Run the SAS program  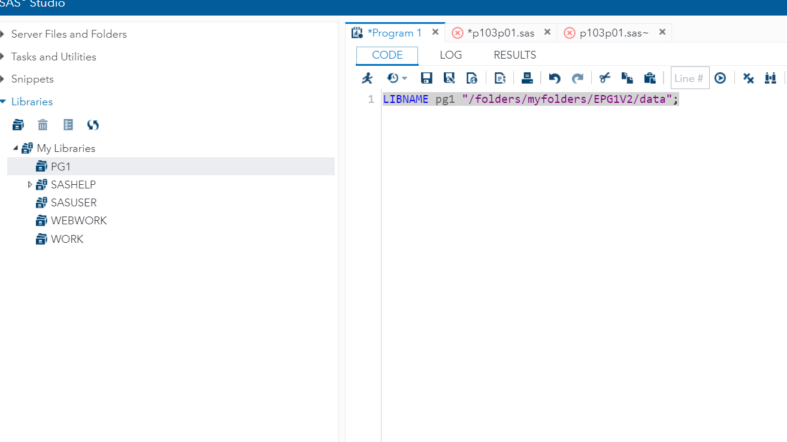367,78
